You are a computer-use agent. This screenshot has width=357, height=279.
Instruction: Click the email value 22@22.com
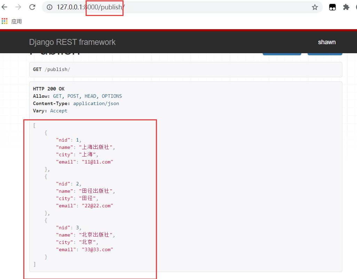[97, 206]
